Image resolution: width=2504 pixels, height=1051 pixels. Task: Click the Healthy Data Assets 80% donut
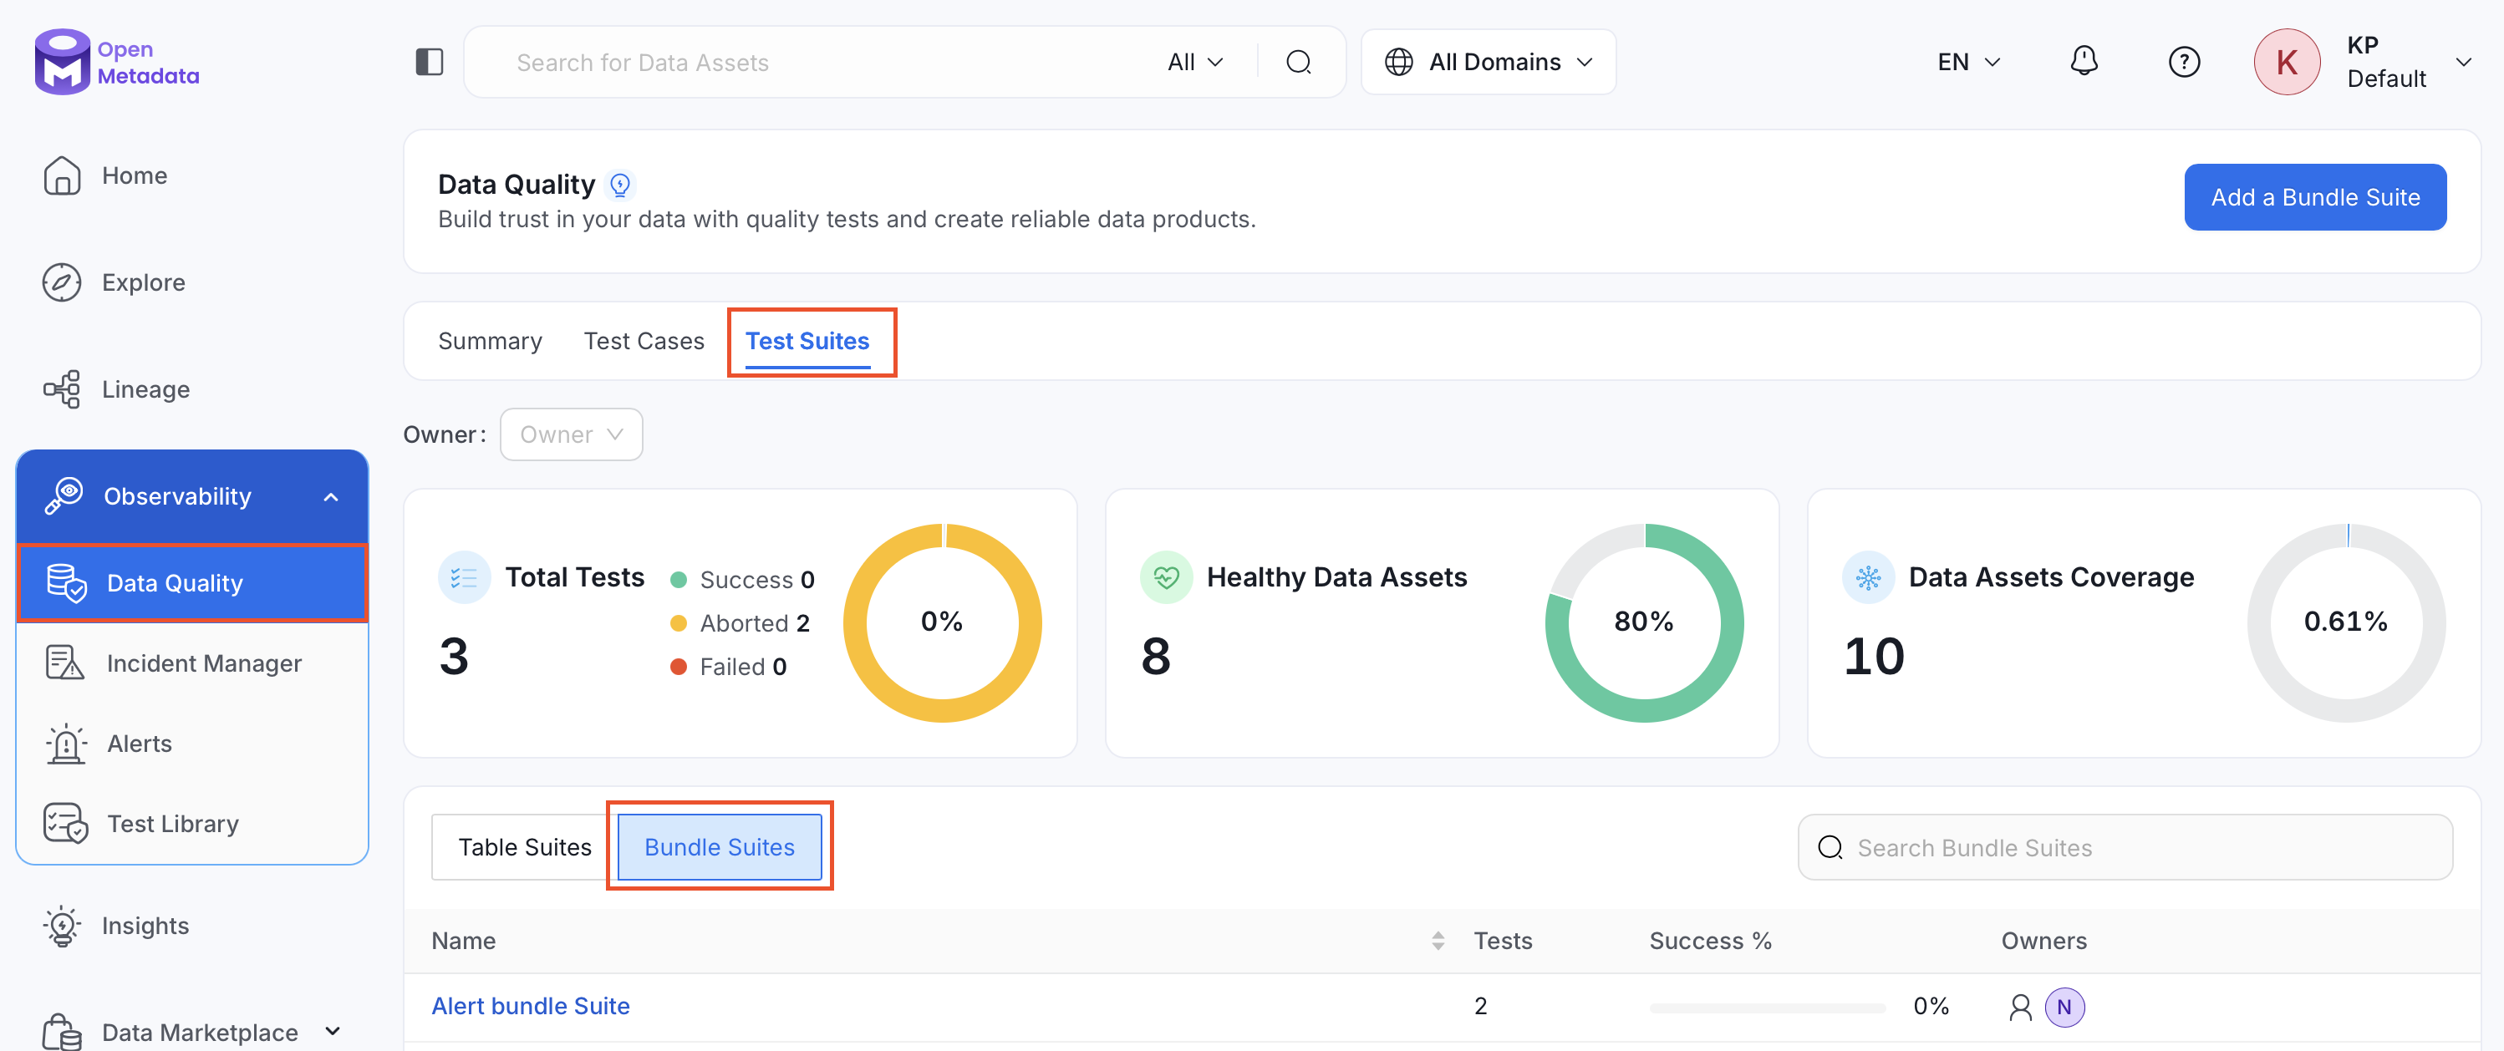click(1644, 622)
